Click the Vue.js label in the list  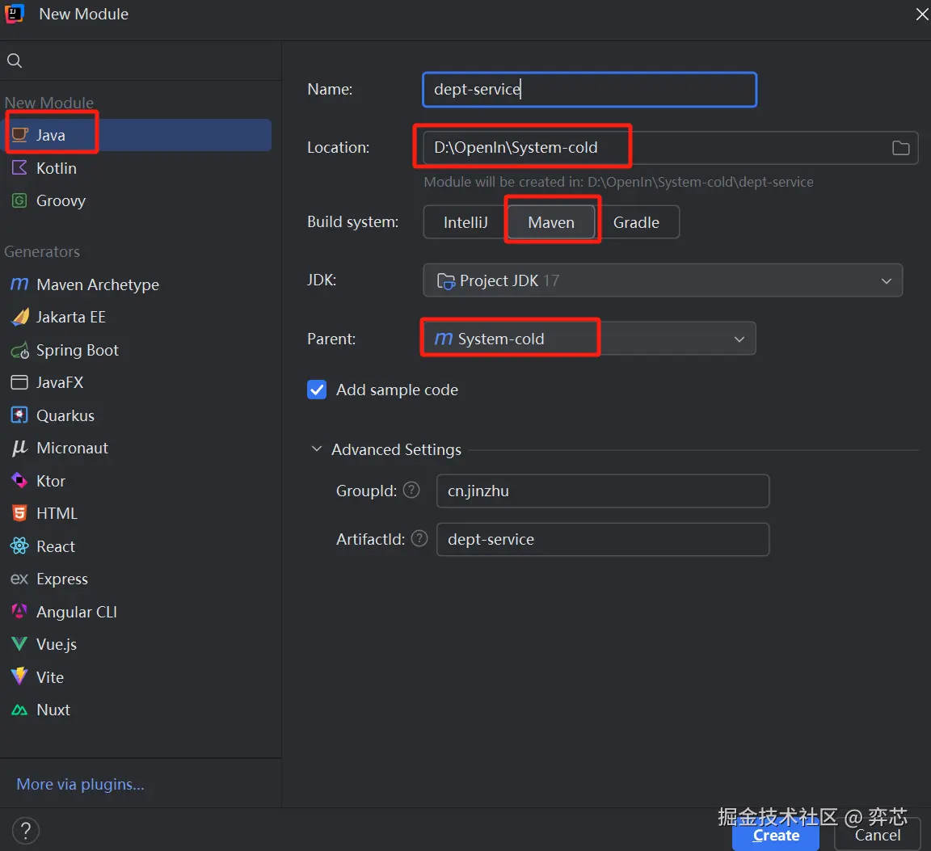click(x=57, y=644)
